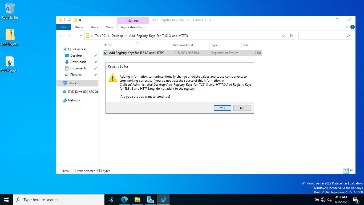Image resolution: width=364 pixels, height=205 pixels.
Task: Open the File ribbon tab
Action: [64, 27]
